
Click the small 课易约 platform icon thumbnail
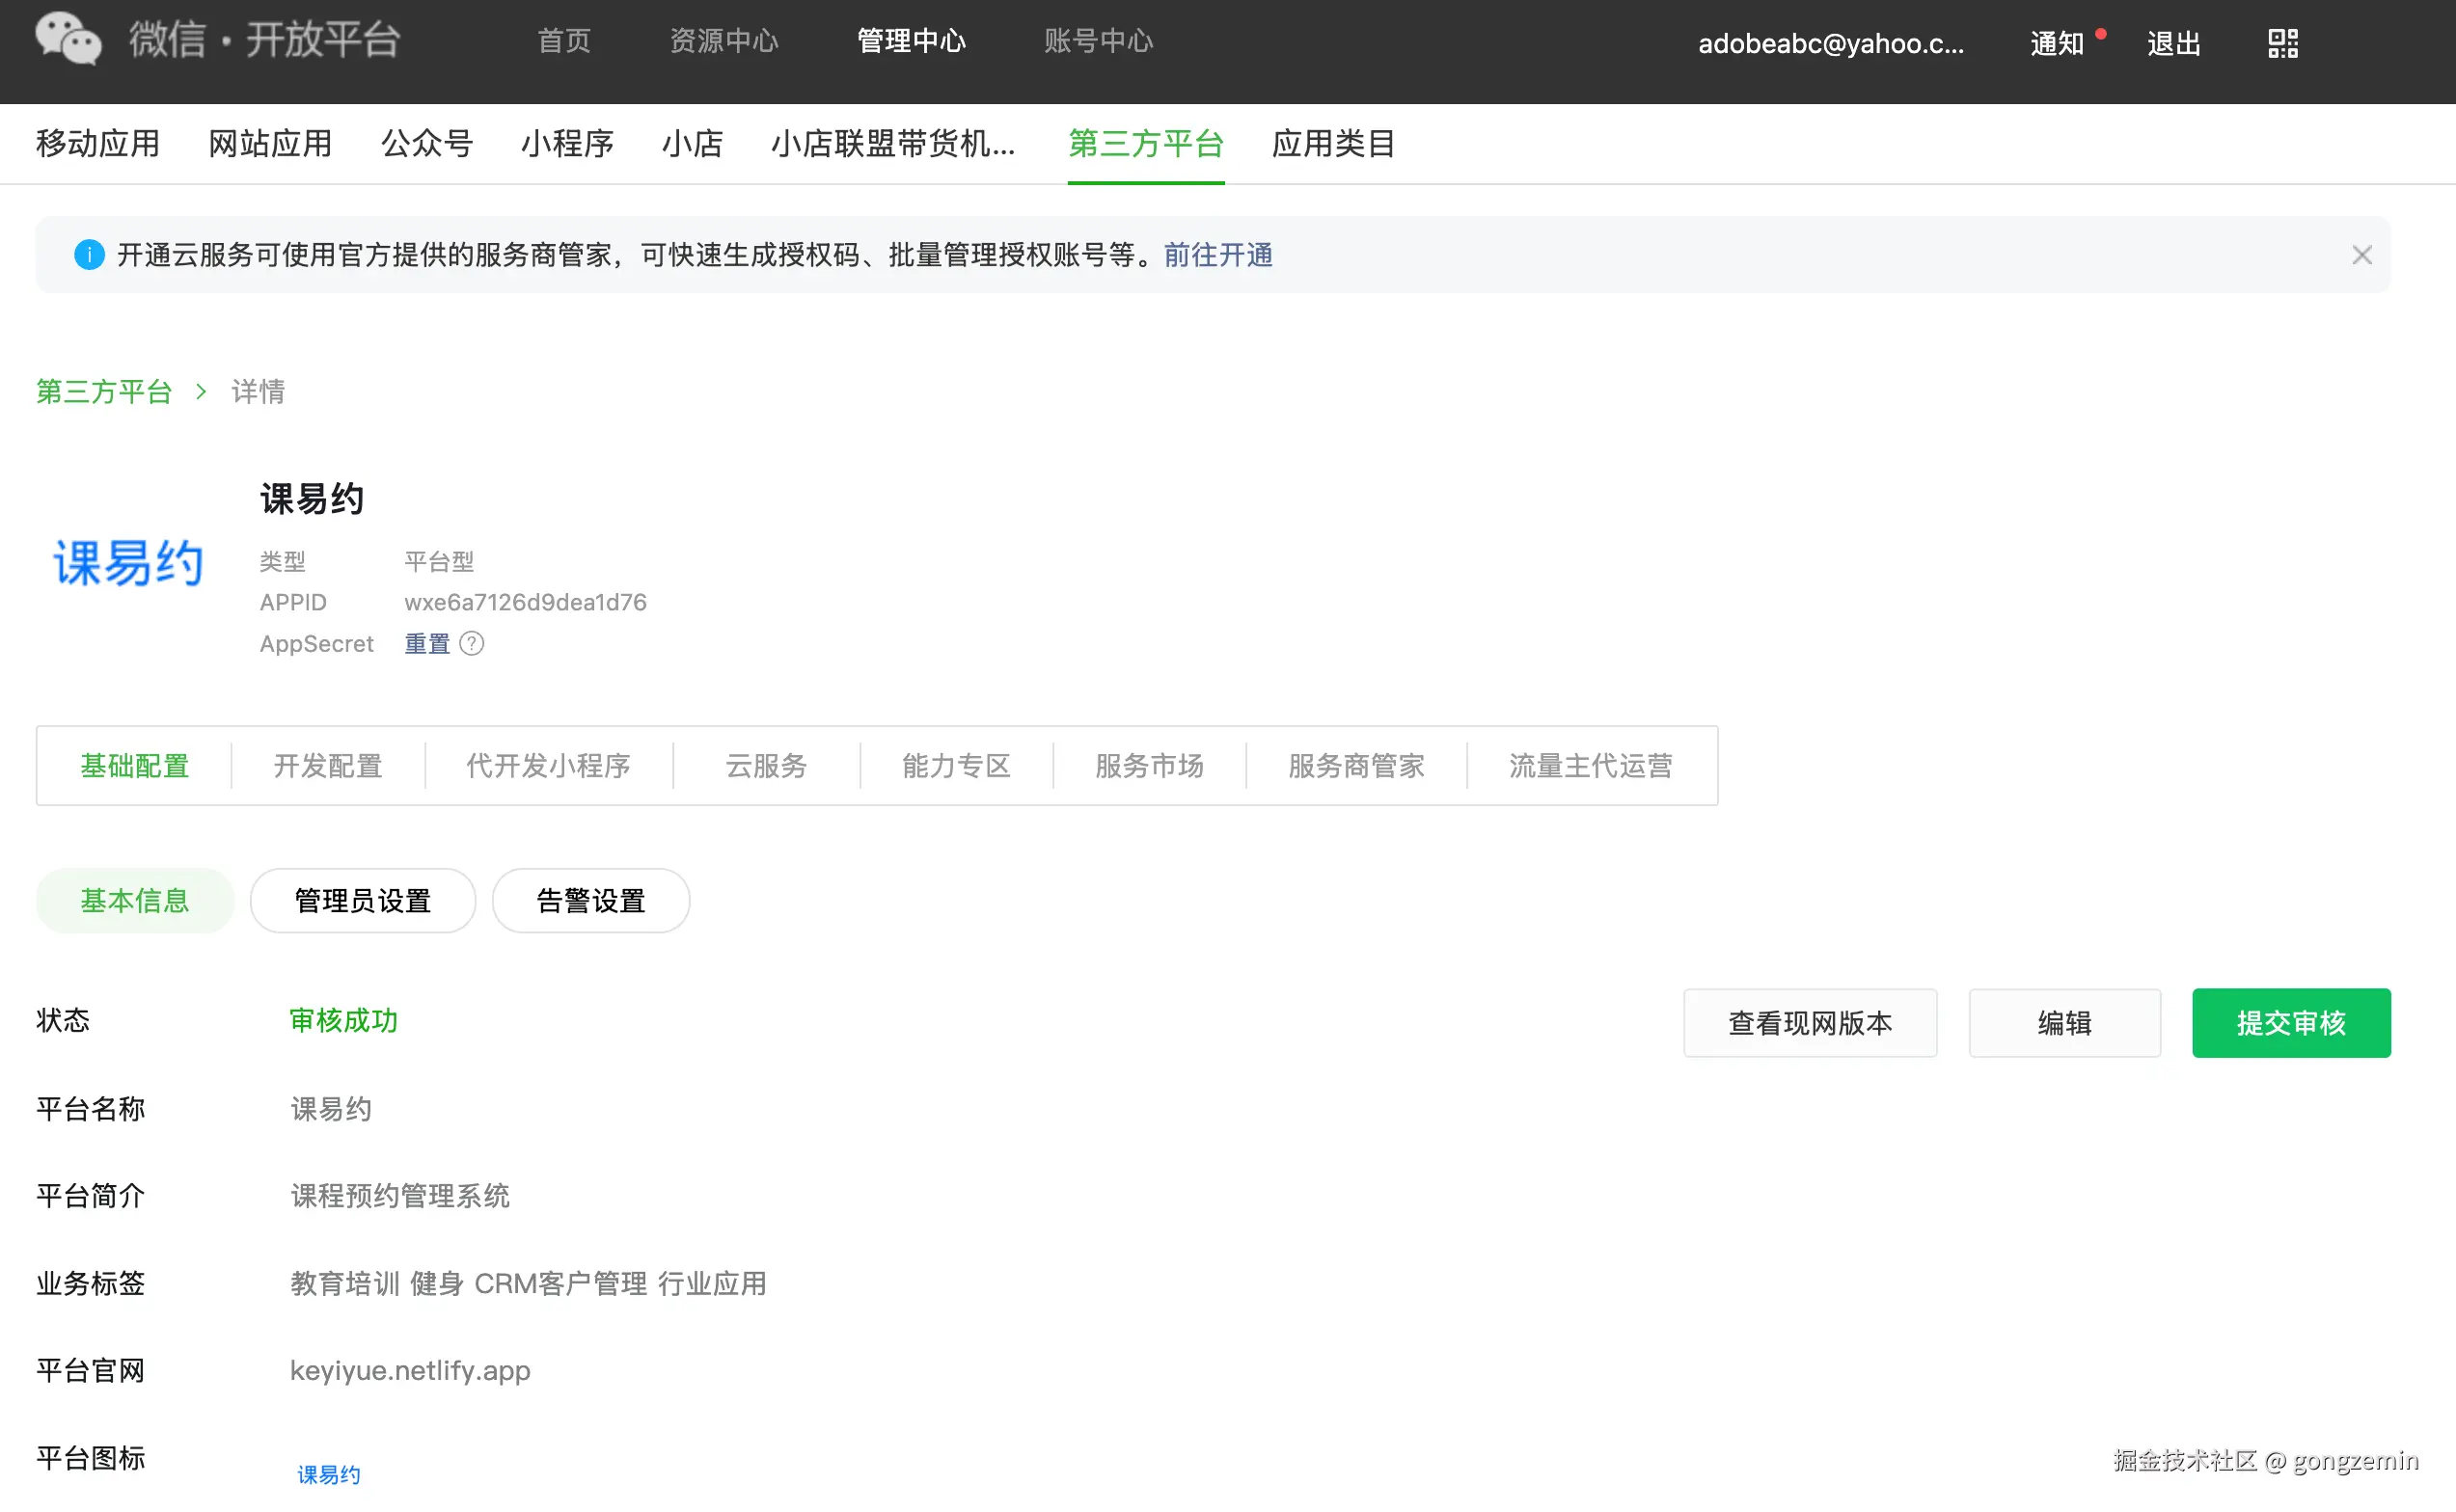(328, 1474)
